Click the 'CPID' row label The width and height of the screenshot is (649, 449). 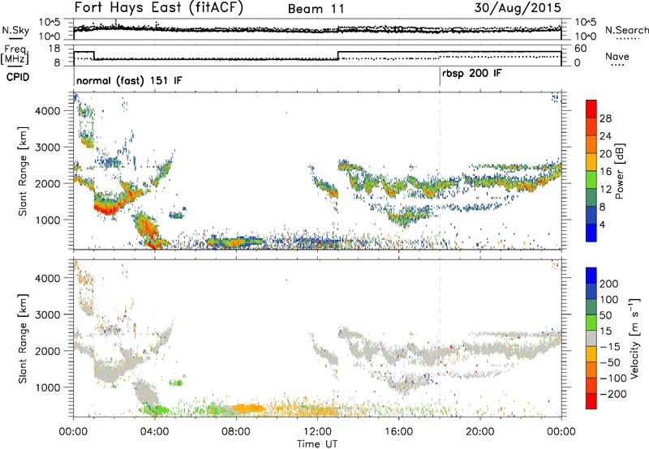(x=18, y=77)
